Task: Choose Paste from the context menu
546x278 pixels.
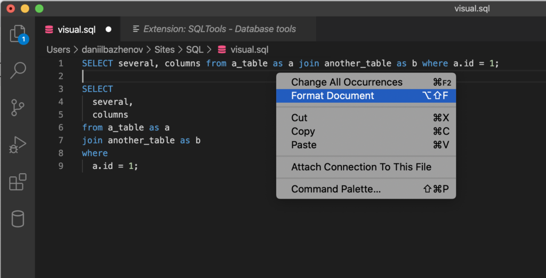Action: (366, 145)
